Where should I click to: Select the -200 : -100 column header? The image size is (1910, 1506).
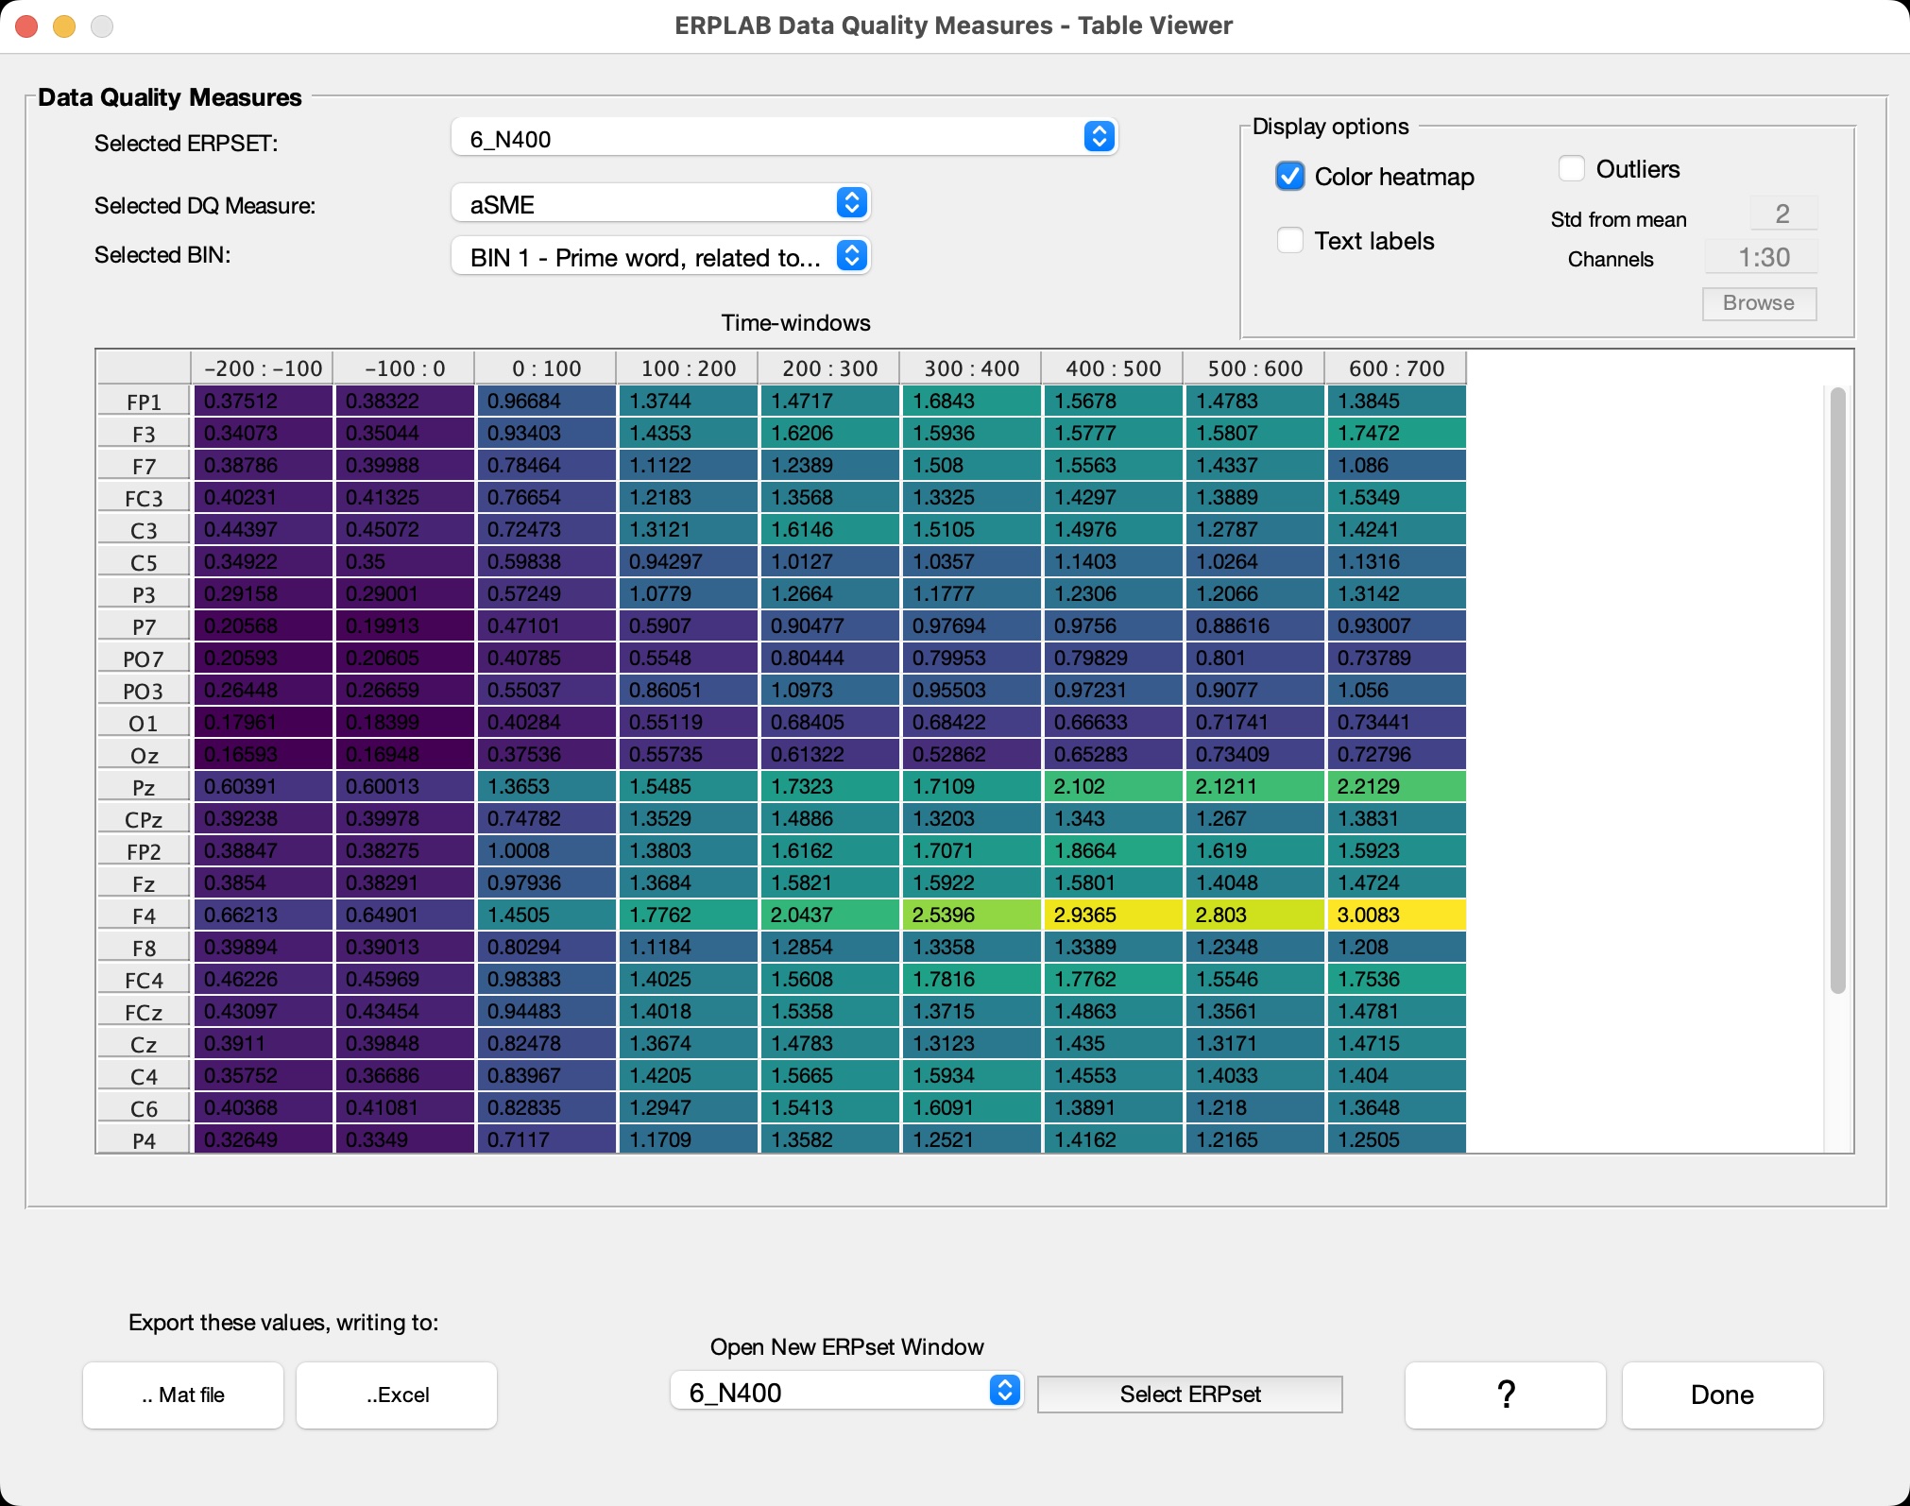(x=263, y=368)
